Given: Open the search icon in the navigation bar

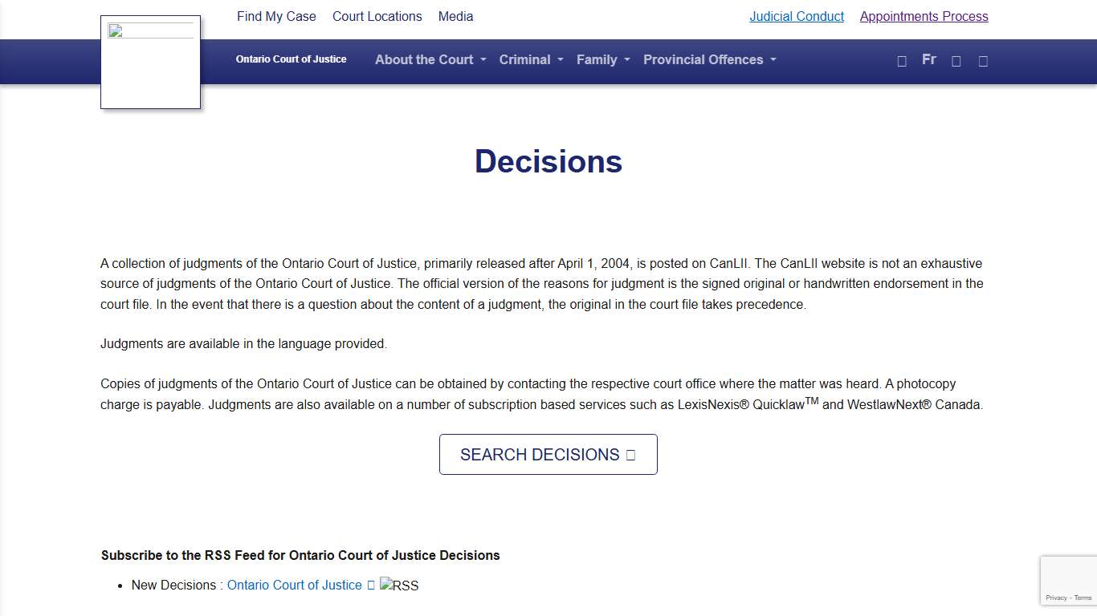Looking at the screenshot, I should 901,60.
